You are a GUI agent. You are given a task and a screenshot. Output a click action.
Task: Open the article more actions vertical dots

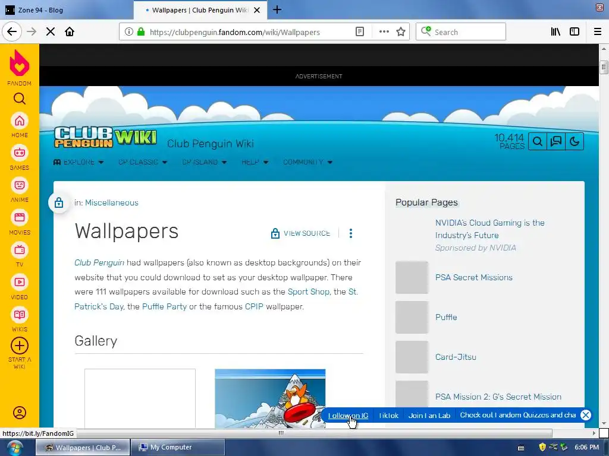(351, 233)
